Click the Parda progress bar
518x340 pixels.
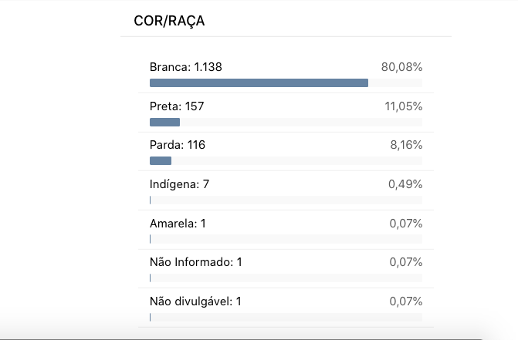point(161,161)
